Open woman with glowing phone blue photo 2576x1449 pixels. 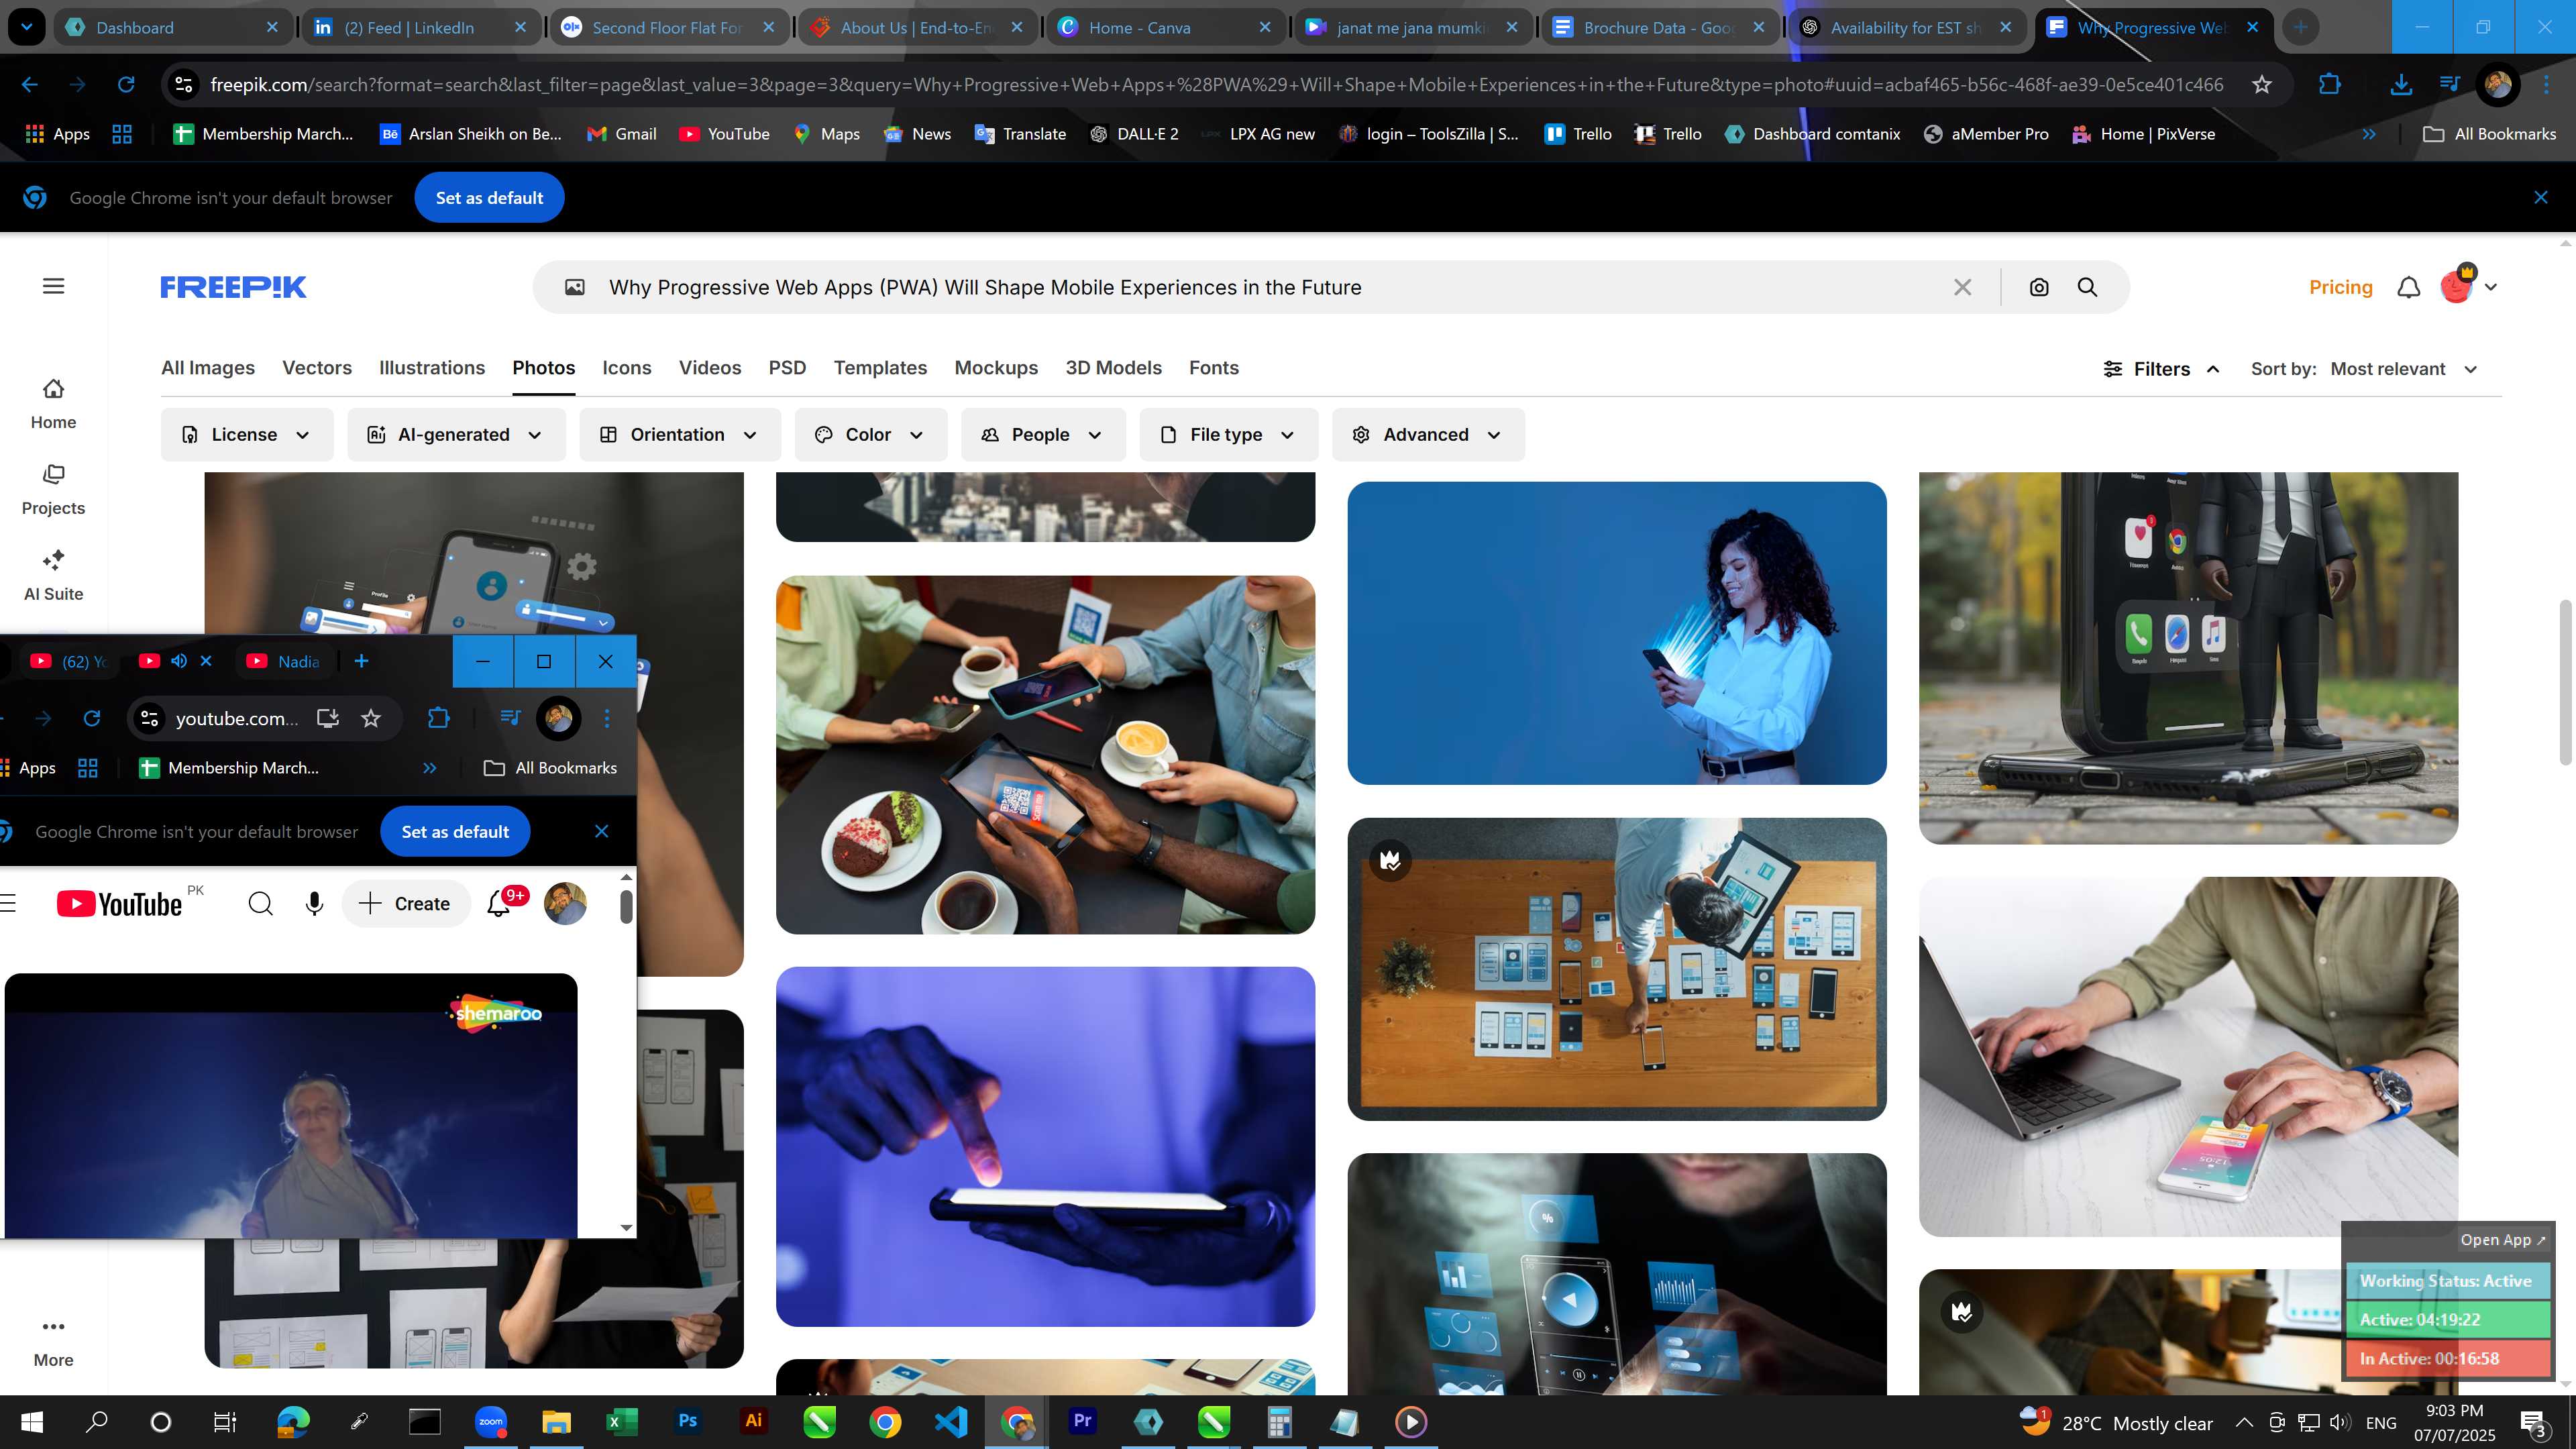1616,633
